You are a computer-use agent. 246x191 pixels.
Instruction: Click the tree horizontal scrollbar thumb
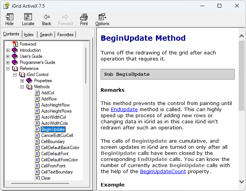click(40, 183)
